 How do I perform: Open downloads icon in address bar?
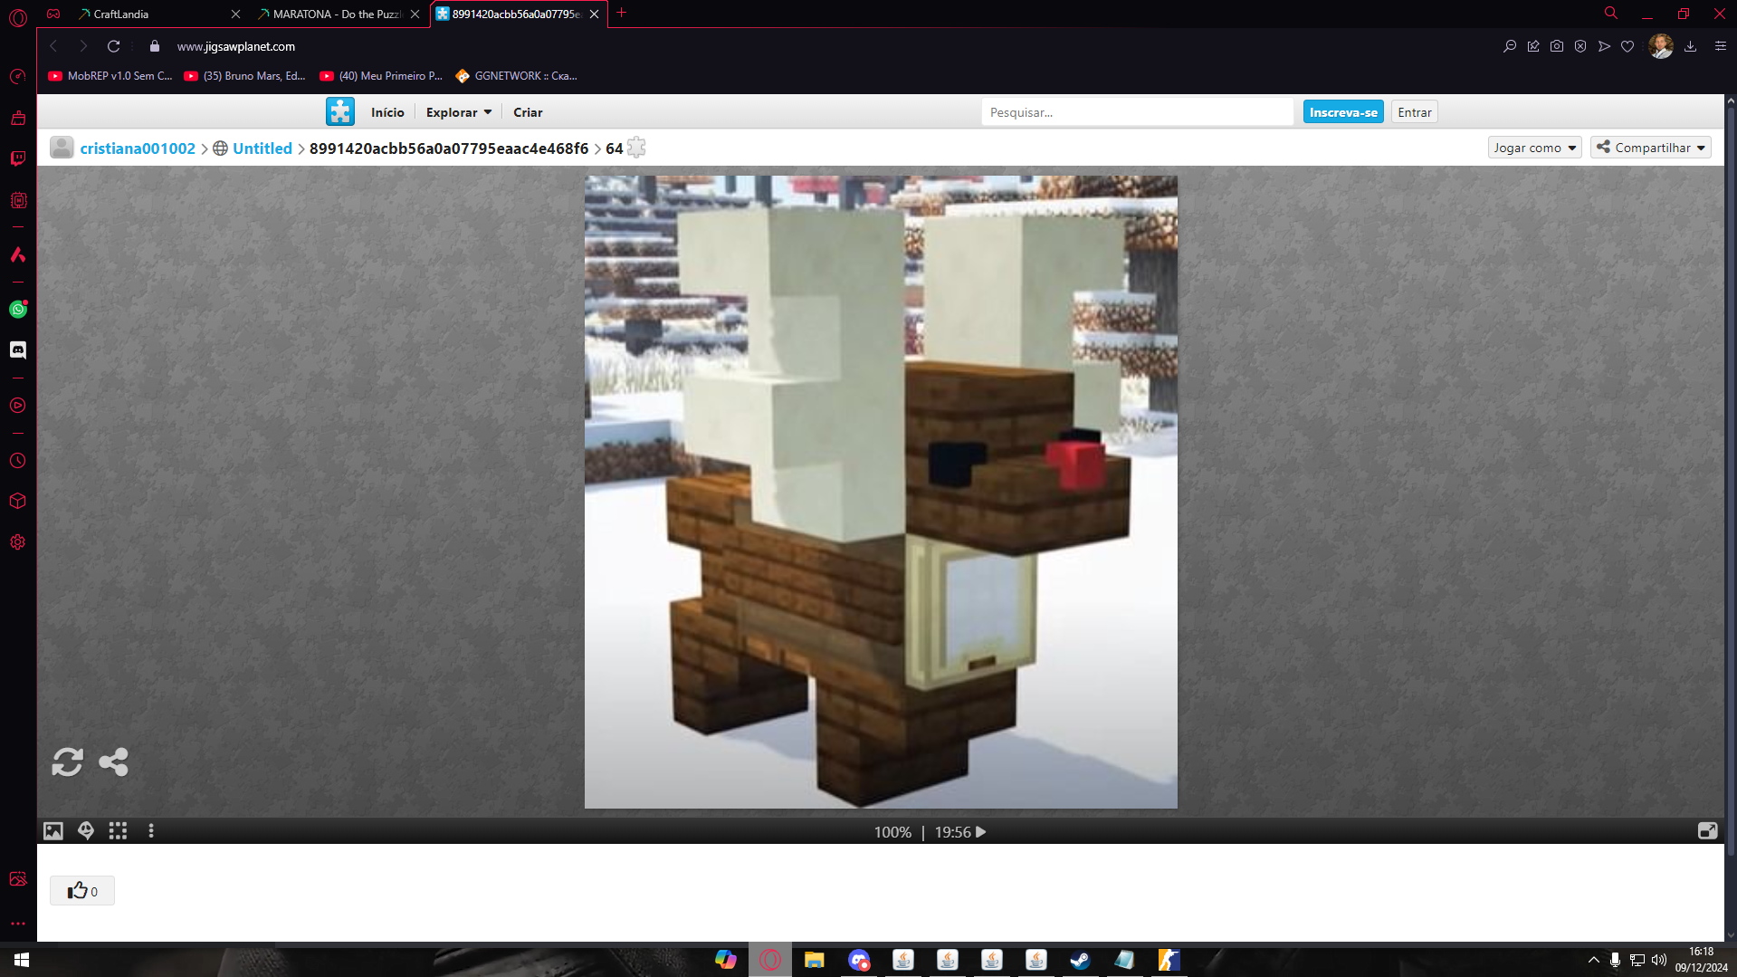[1690, 46]
